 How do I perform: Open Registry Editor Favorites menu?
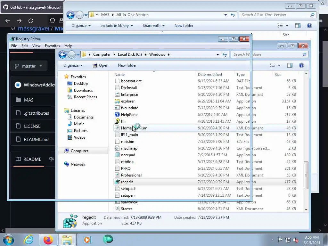coord(52,46)
